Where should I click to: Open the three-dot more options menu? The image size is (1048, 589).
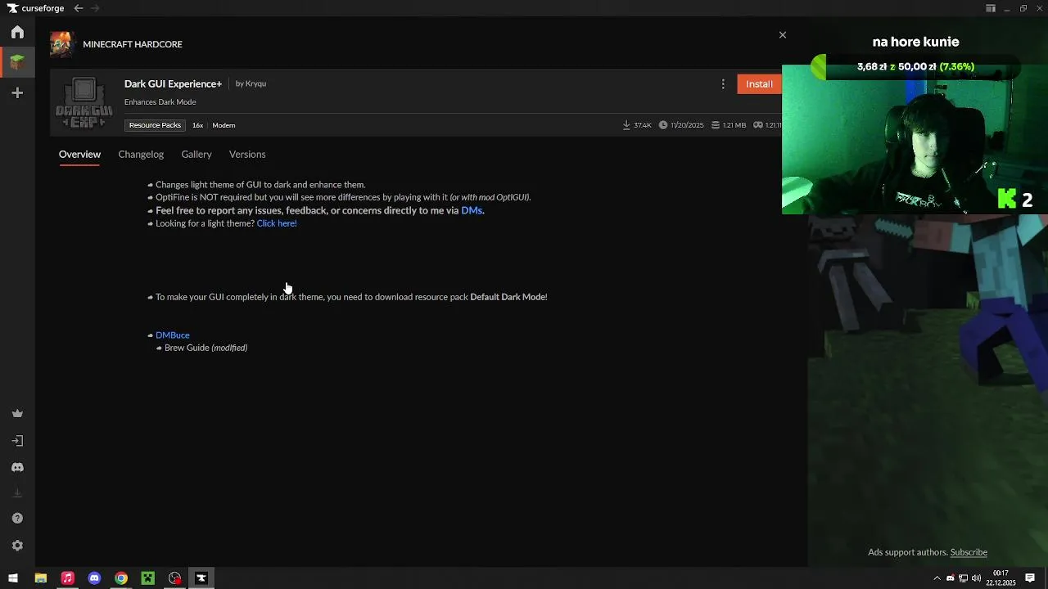[723, 84]
